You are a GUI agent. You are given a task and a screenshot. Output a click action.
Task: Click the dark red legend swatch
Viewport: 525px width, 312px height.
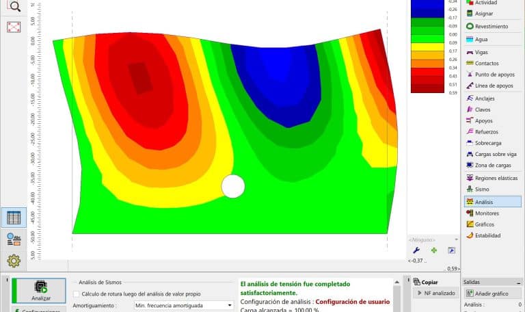pos(427,88)
